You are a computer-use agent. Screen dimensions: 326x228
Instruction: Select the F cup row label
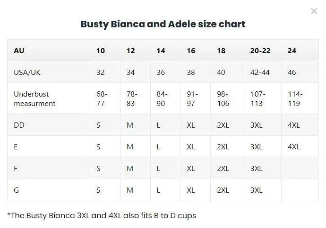16,168
